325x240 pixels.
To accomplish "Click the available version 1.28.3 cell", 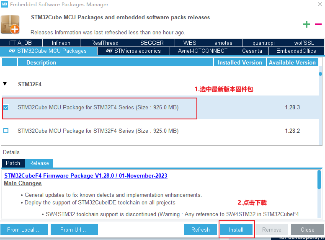I will click(x=292, y=107).
